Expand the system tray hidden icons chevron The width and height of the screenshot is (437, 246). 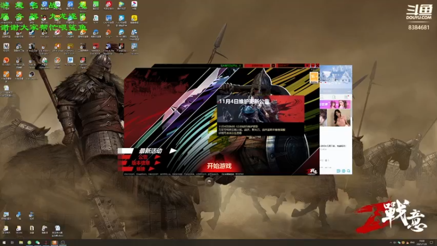tap(391, 243)
